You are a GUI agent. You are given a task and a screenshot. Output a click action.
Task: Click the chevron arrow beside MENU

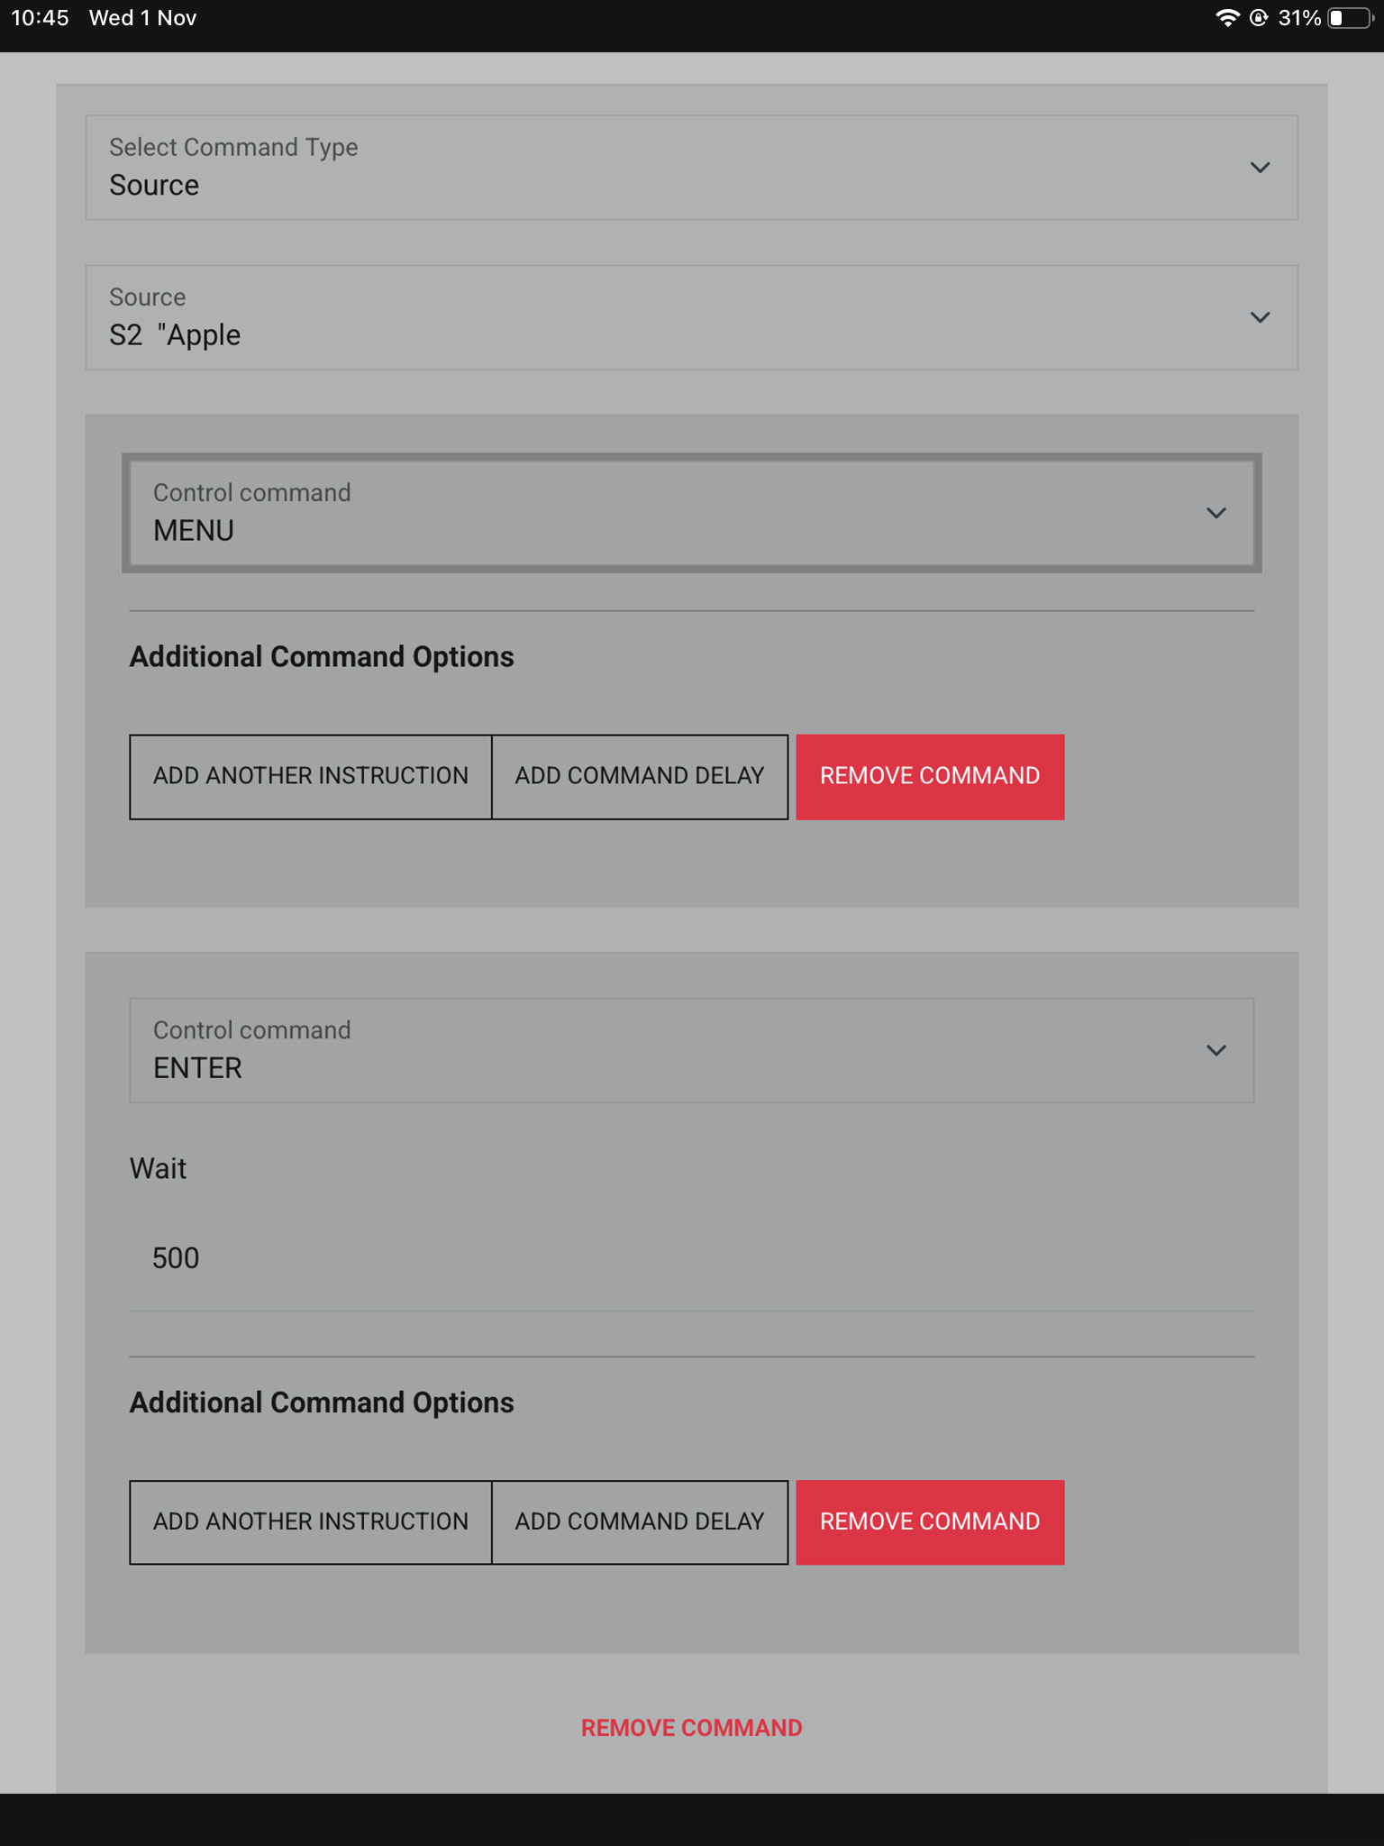tap(1216, 513)
